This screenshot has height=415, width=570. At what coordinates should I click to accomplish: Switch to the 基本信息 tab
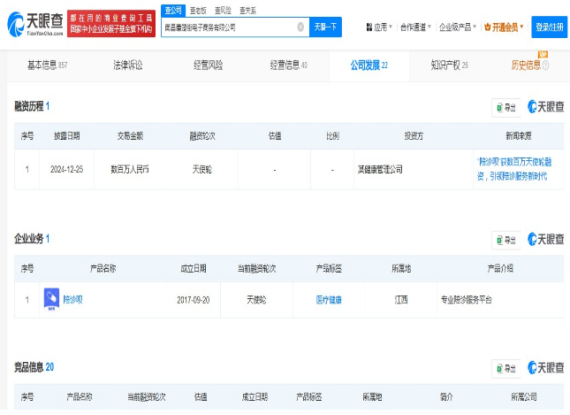pos(47,65)
